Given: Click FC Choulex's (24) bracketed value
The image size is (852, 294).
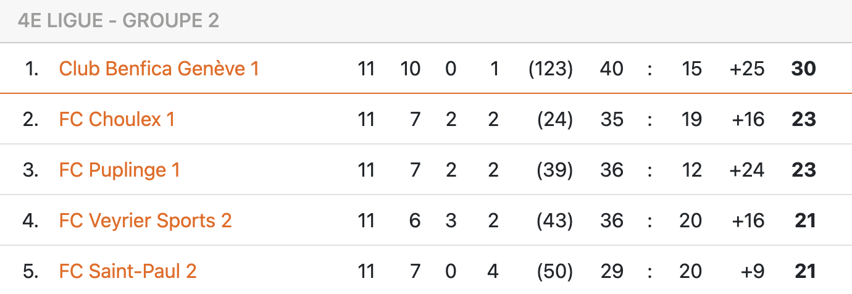Looking at the screenshot, I should click(555, 119).
